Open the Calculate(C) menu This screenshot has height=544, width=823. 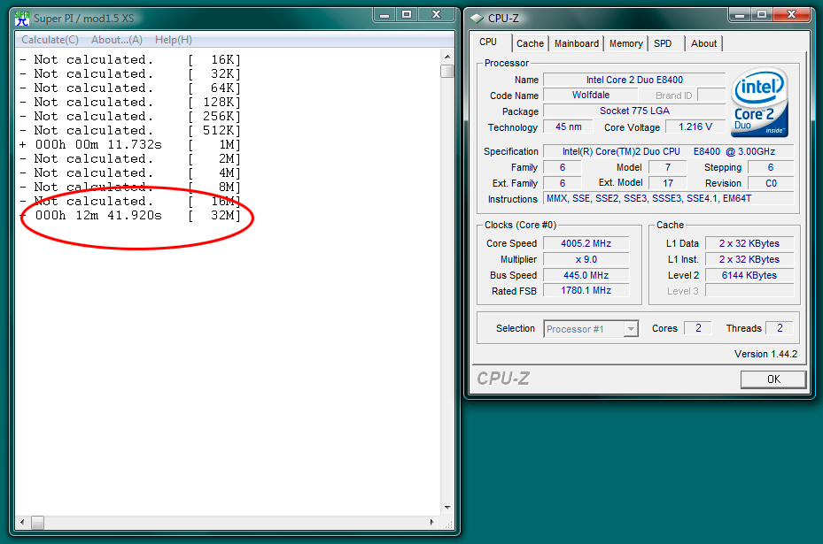point(50,40)
